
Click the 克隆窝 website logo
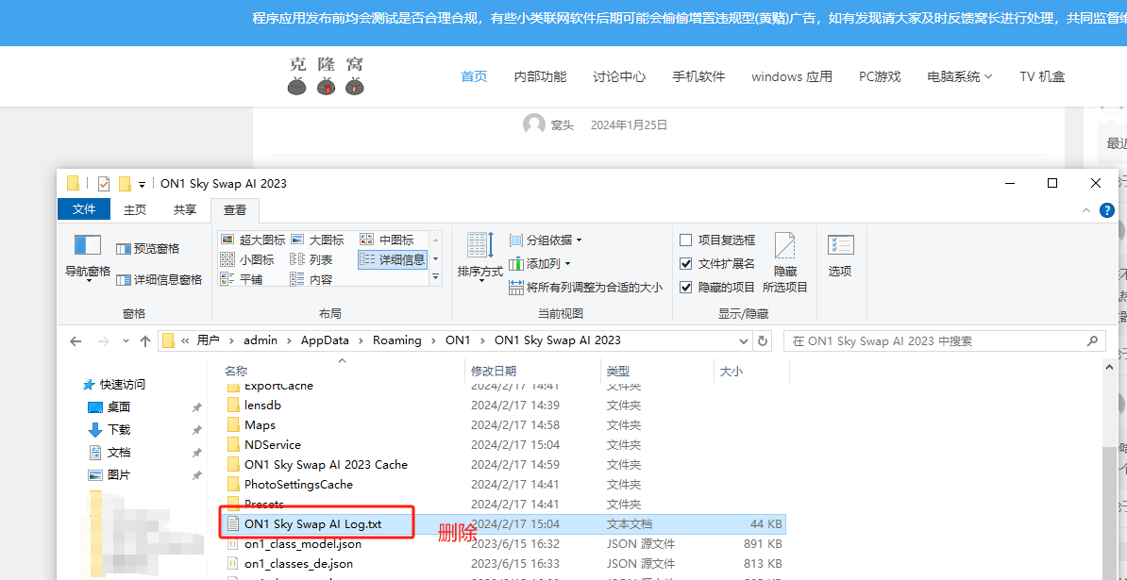pos(326,75)
